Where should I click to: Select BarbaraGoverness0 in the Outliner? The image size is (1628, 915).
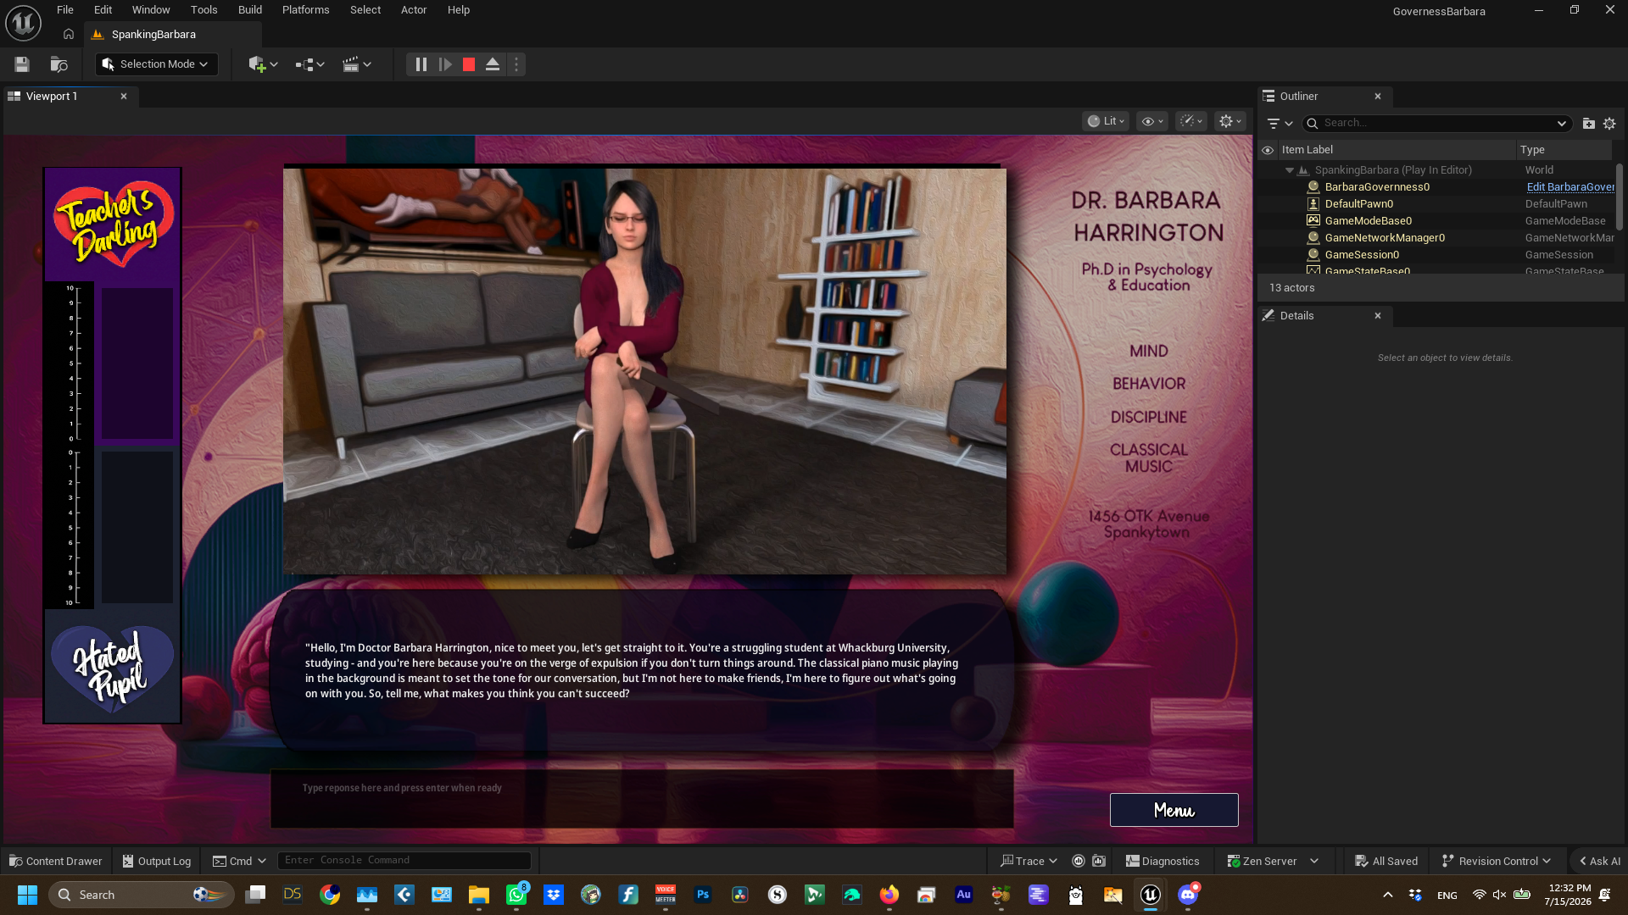coord(1377,187)
